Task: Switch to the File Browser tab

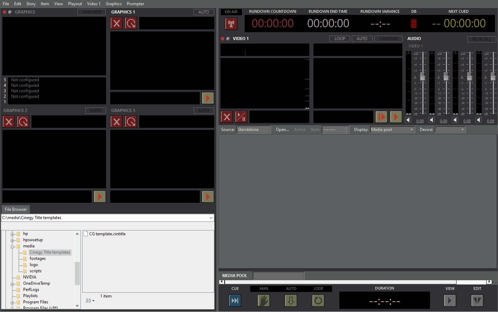Action: coord(15,209)
